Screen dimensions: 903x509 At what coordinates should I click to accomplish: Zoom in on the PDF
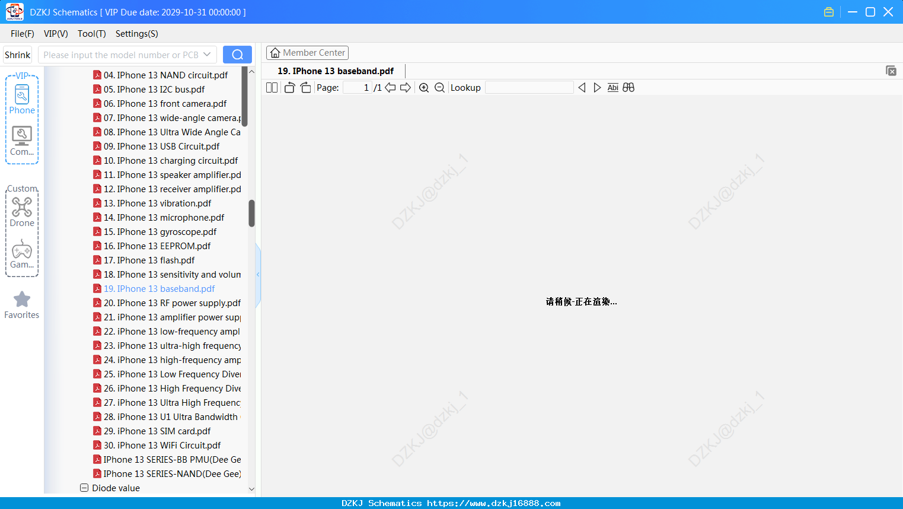(424, 88)
